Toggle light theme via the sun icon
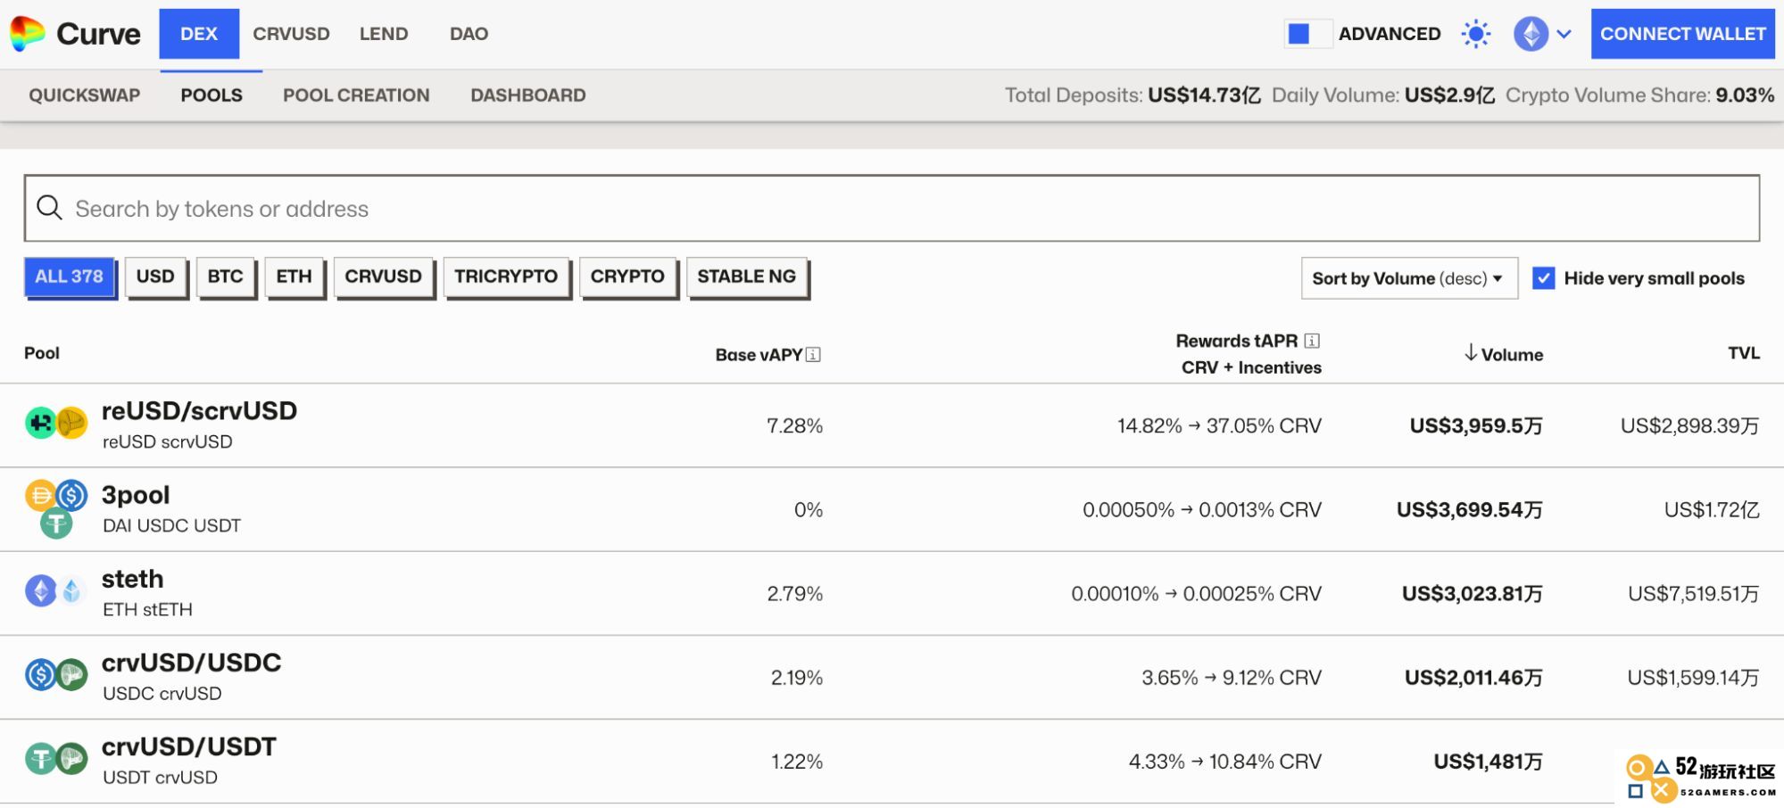This screenshot has width=1784, height=808. point(1476,34)
